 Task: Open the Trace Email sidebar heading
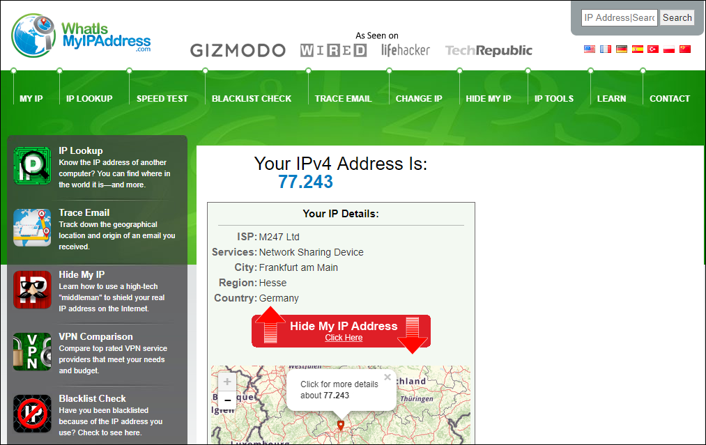click(84, 212)
